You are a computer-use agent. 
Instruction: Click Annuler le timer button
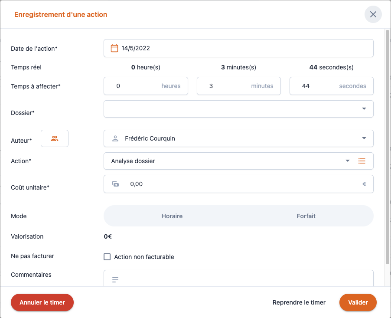coord(42,302)
